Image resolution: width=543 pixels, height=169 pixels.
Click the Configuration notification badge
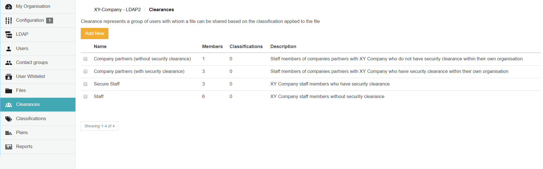(x=49, y=20)
